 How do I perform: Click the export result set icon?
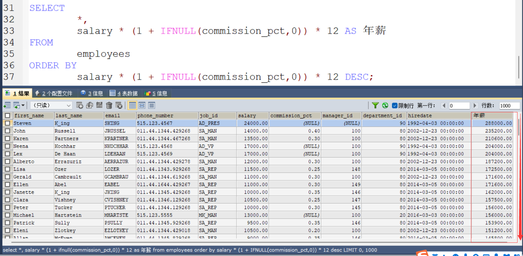click(7, 105)
